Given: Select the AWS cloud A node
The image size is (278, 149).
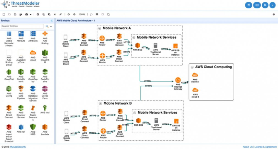Looking at the screenshot, I should click(195, 78).
